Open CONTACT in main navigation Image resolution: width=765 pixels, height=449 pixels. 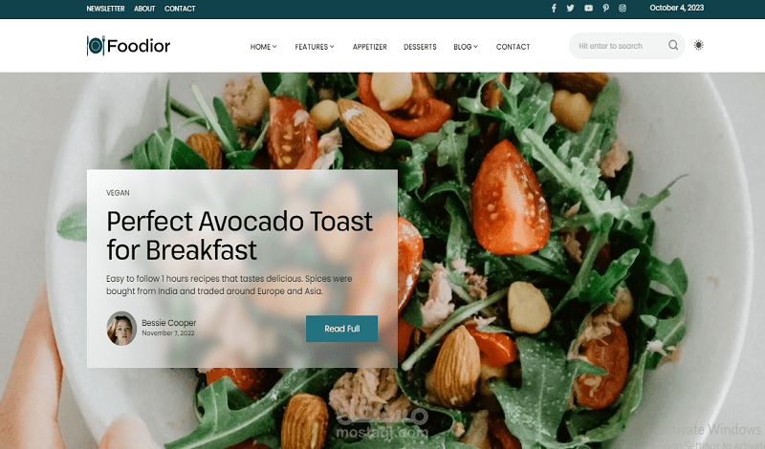tap(513, 47)
